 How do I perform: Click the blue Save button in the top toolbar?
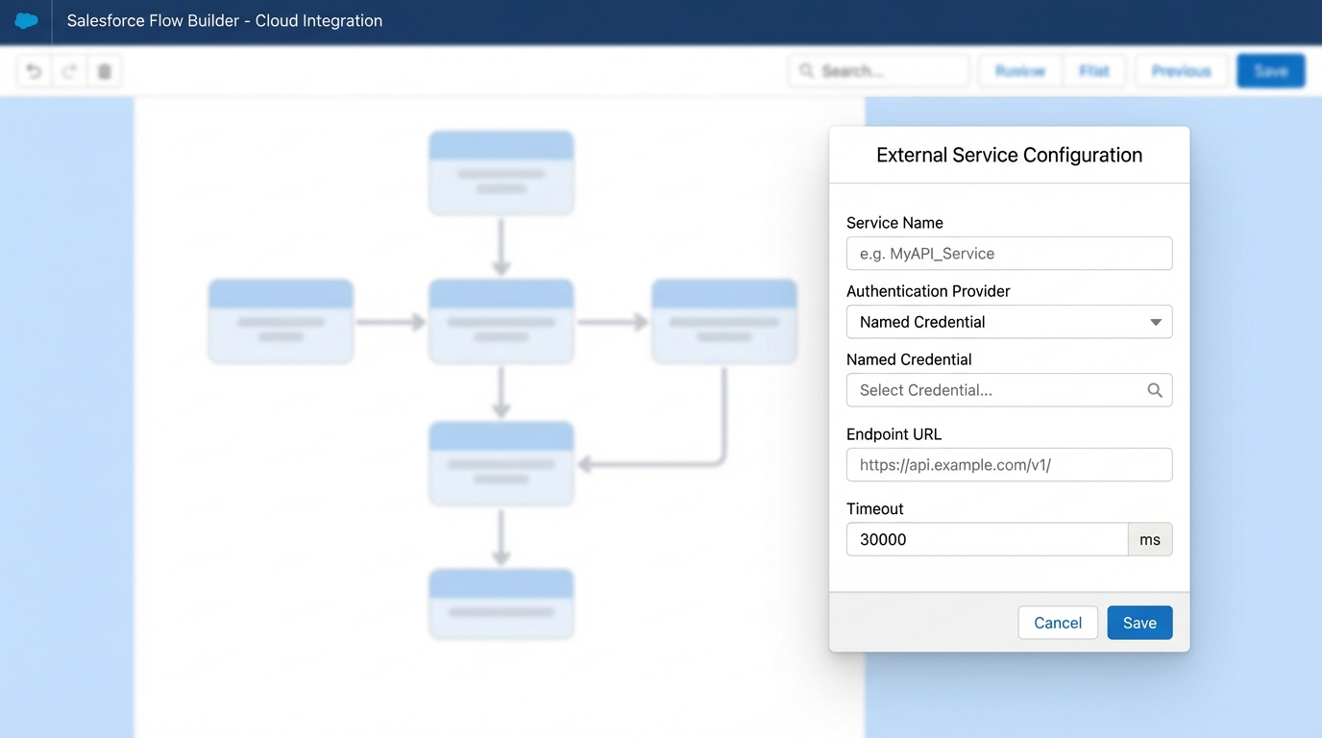tap(1270, 70)
